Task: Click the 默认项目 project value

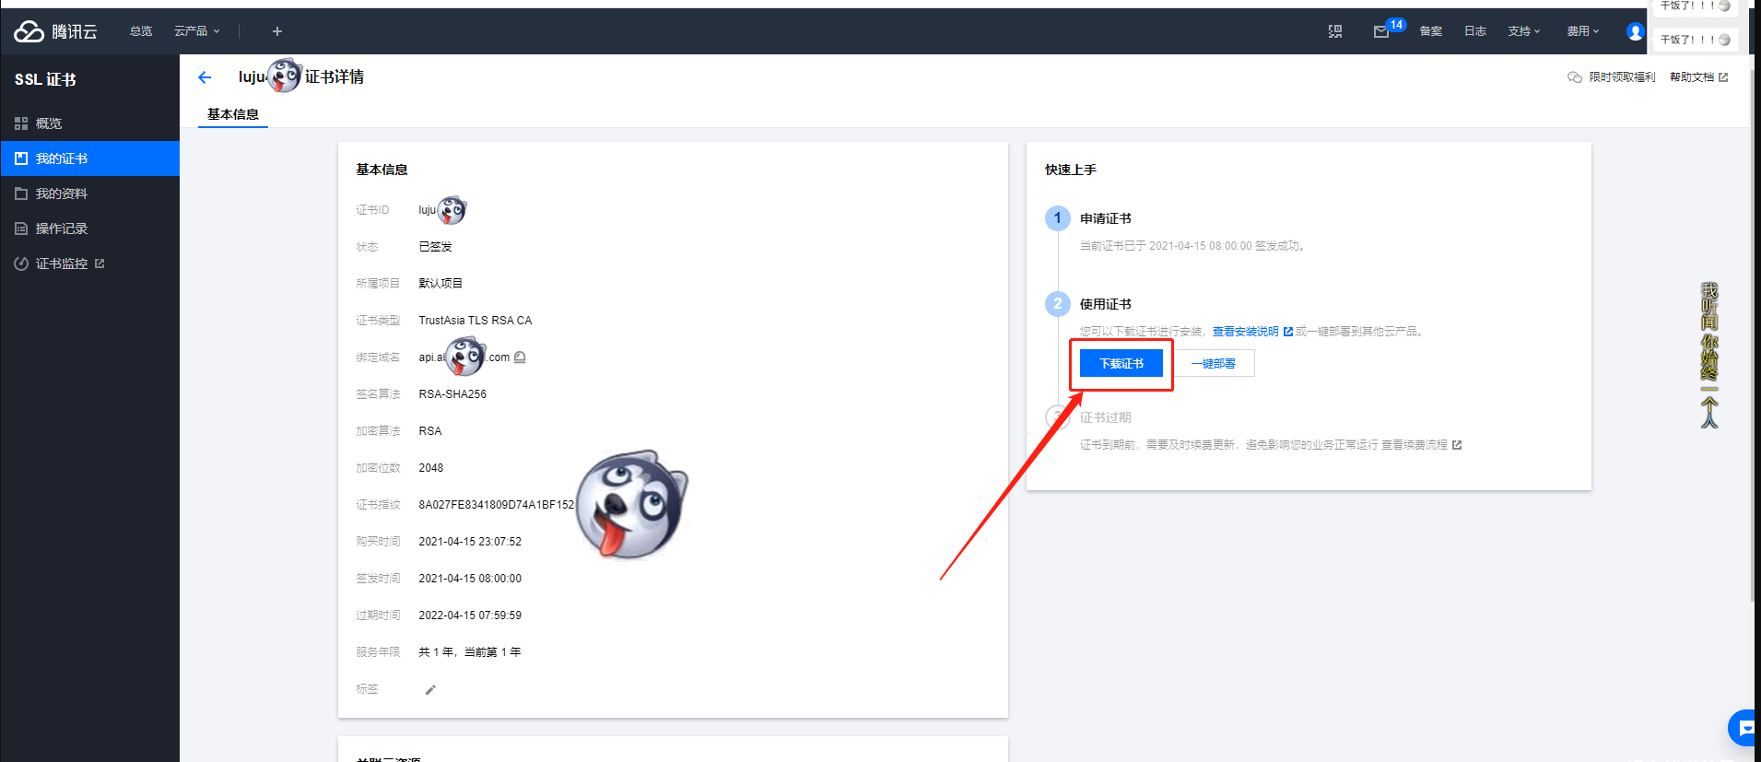Action: pos(440,284)
